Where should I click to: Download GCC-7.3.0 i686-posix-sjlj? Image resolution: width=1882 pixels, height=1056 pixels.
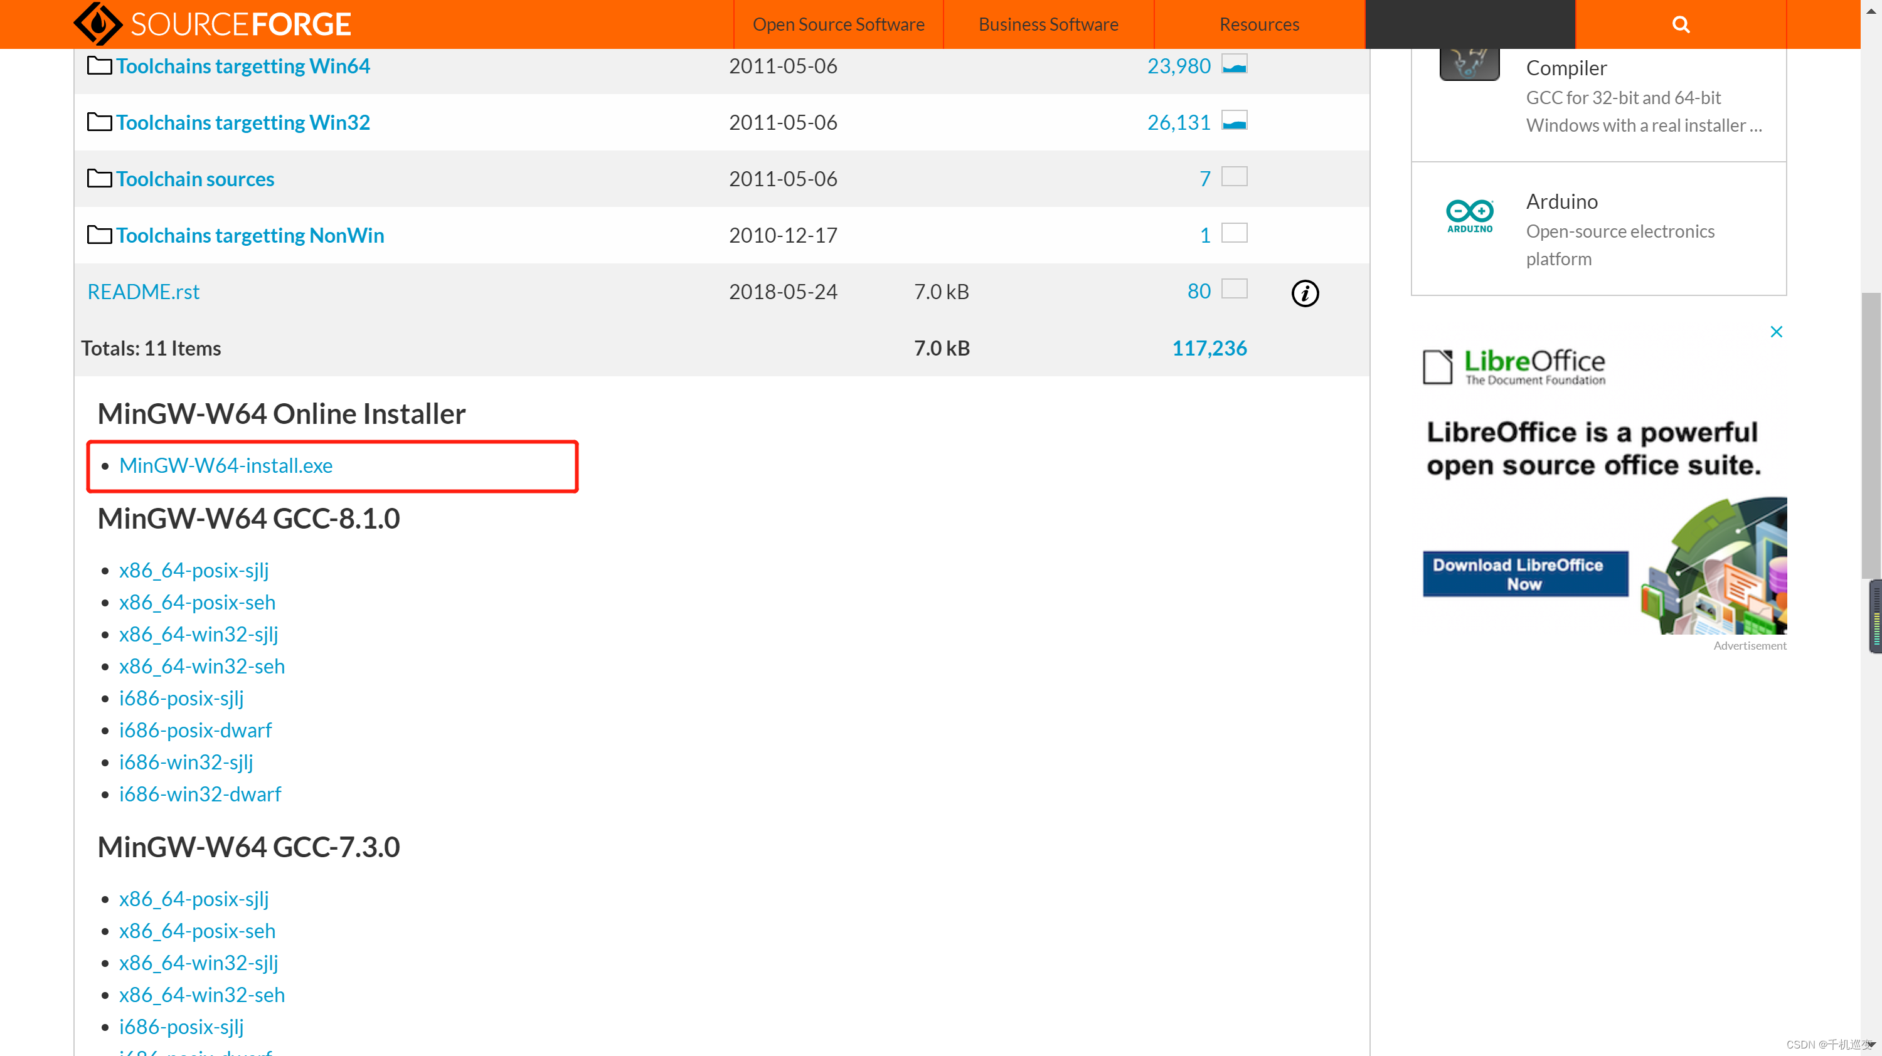tap(181, 1027)
